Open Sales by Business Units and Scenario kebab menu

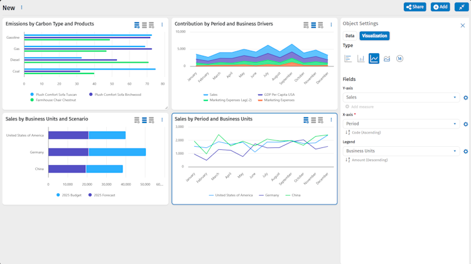tap(162, 120)
